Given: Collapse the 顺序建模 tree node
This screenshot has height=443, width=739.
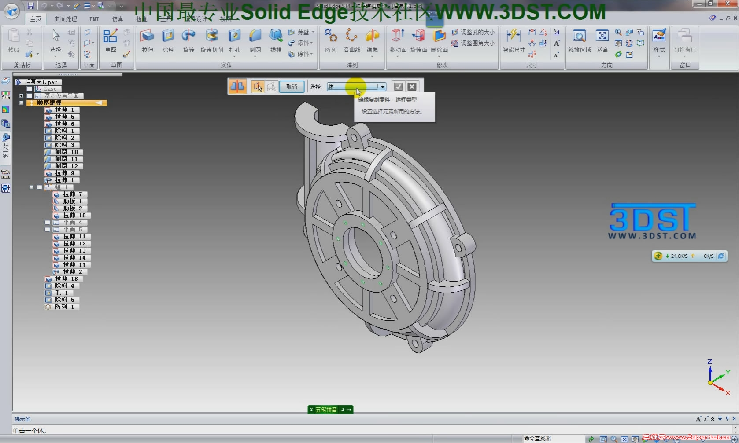Looking at the screenshot, I should [x=21, y=103].
